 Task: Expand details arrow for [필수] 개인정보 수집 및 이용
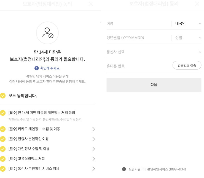pyautogui.click(x=93, y=149)
